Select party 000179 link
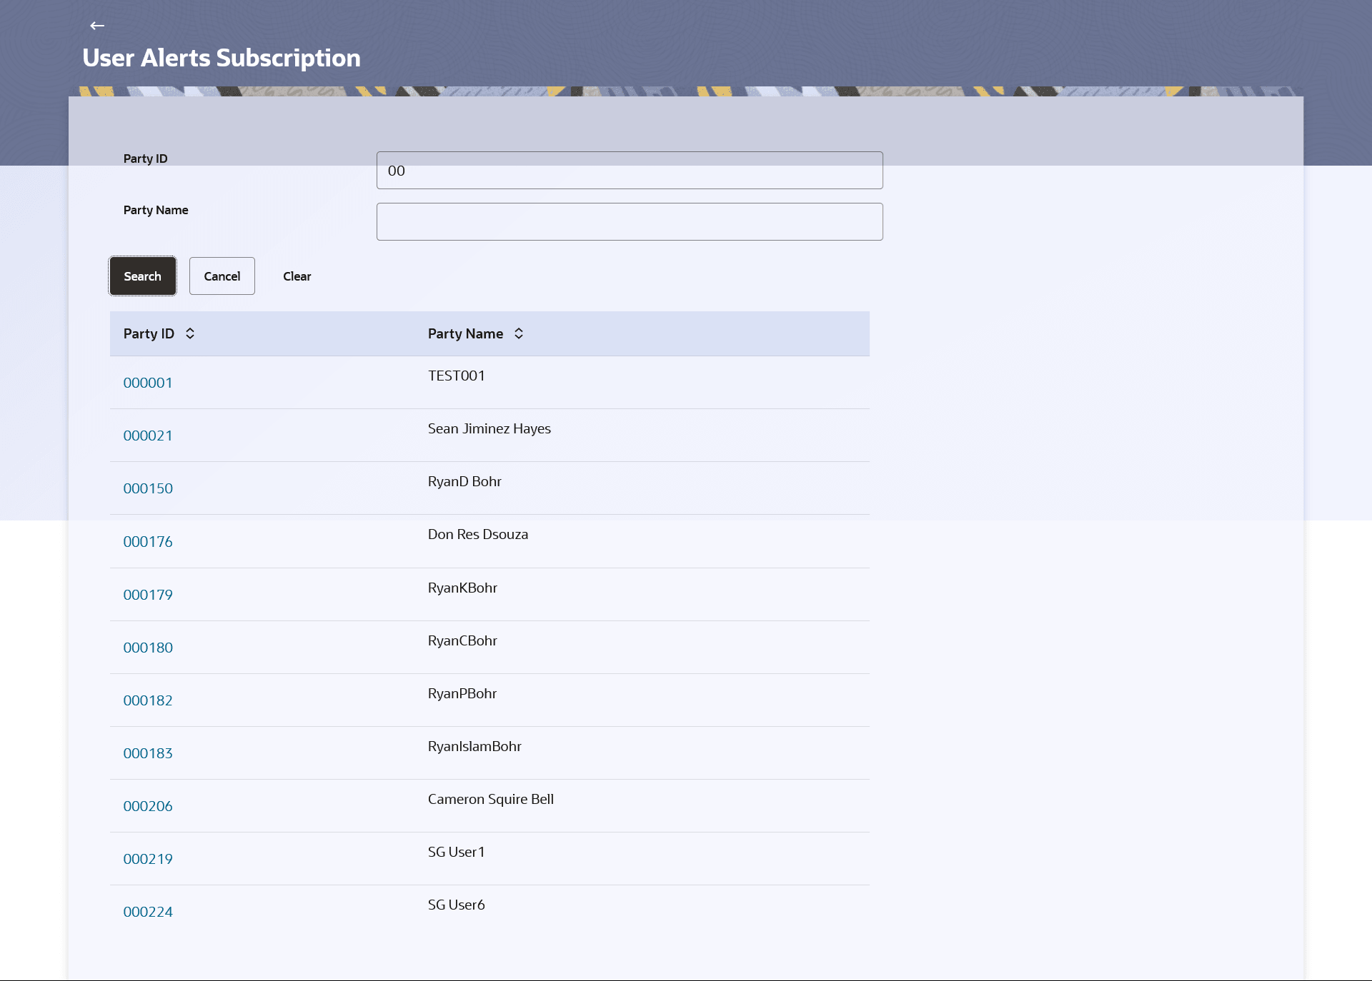Image resolution: width=1372 pixels, height=981 pixels. coord(148,595)
